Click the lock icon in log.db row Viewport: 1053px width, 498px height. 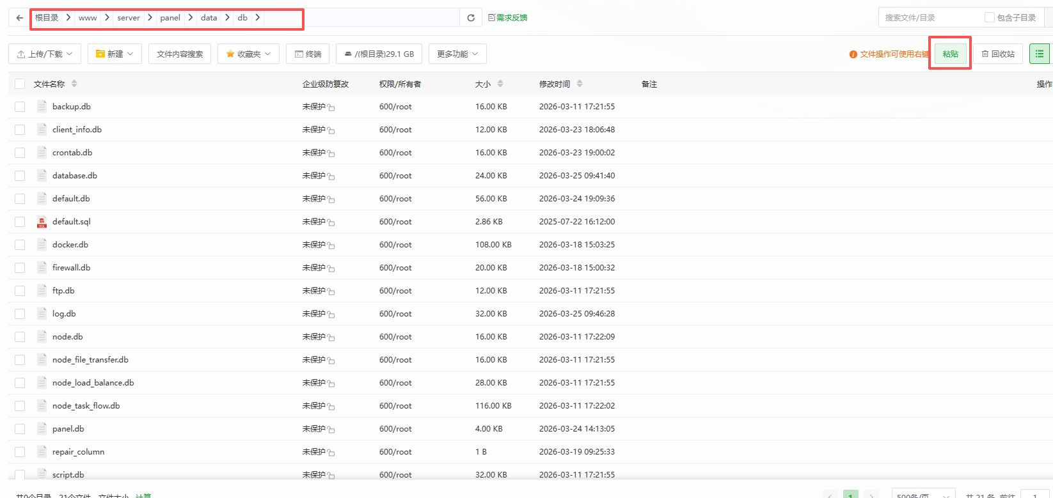(331, 315)
